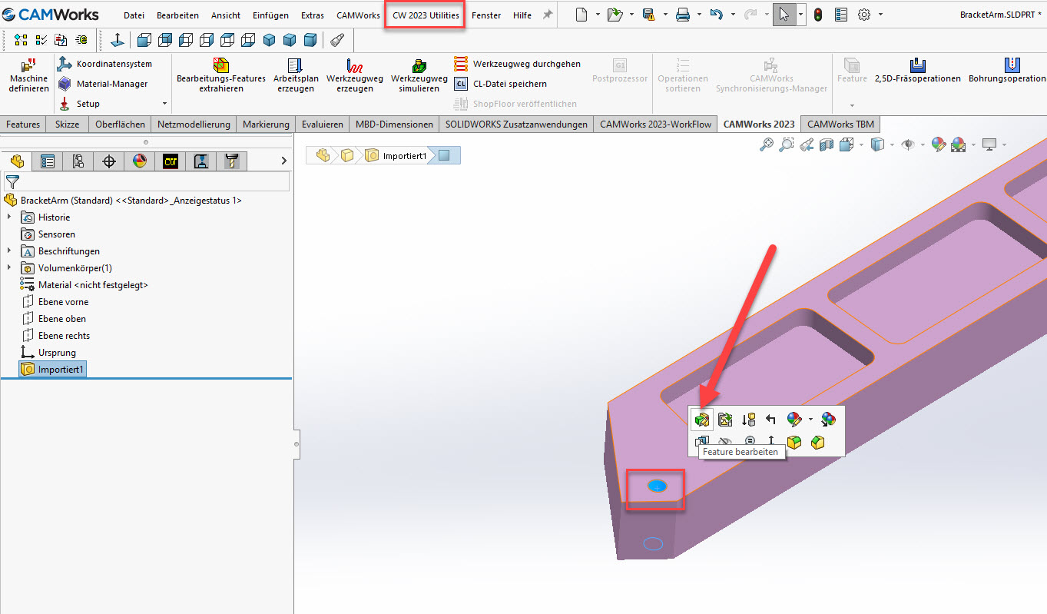Viewport: 1047px width, 614px height.
Task: Open the Feature dropdown arrow in ribbon
Action: [x=852, y=105]
